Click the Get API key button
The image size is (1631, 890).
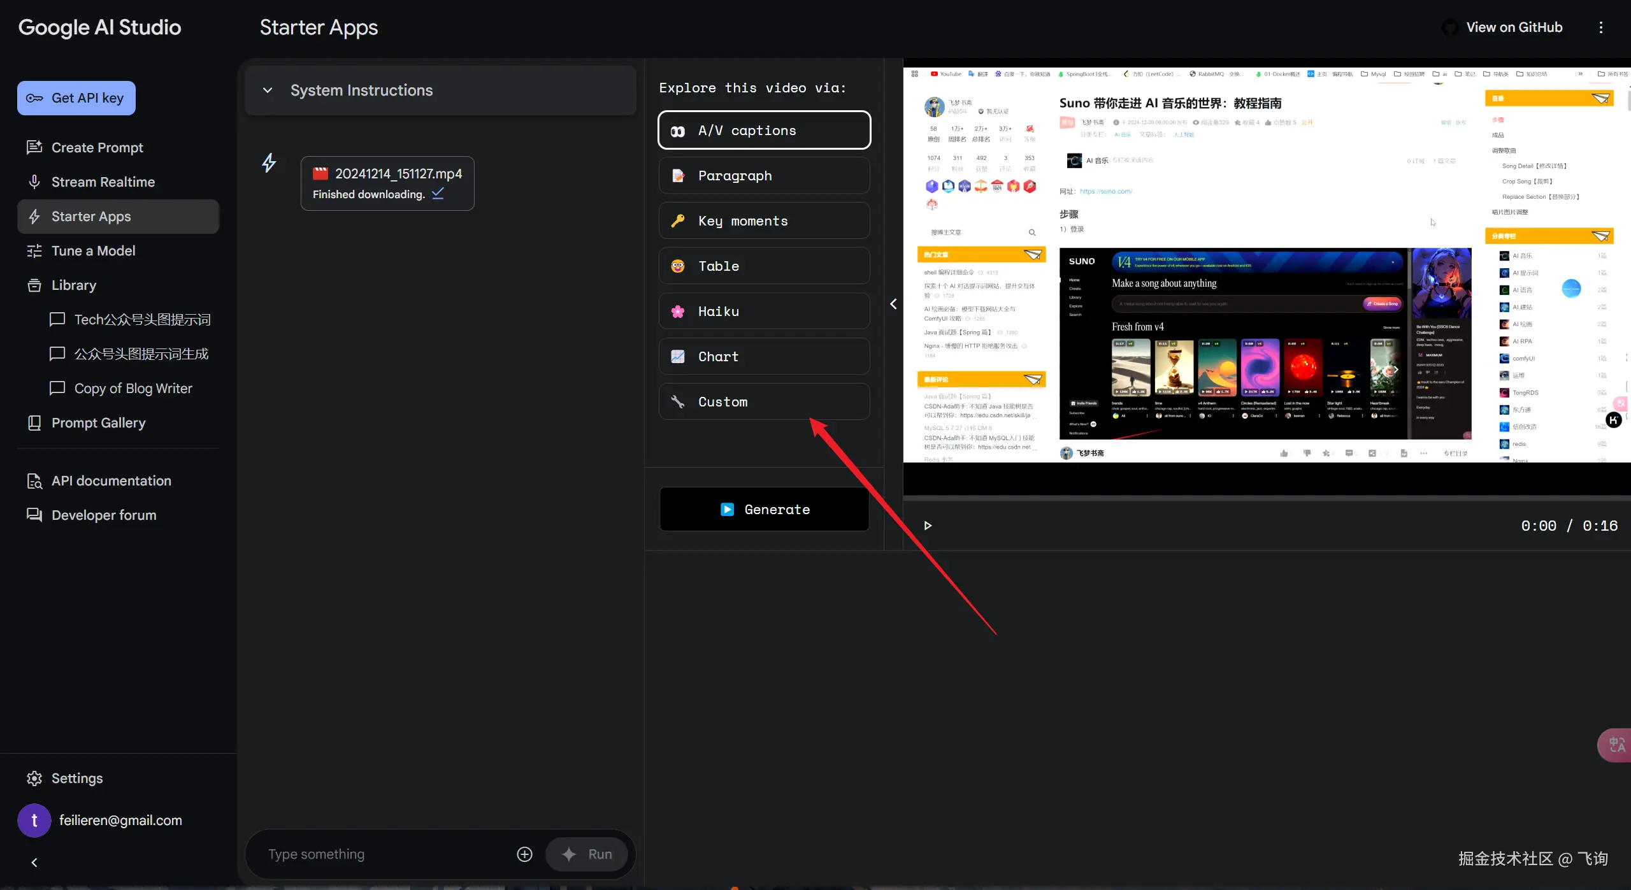point(76,98)
